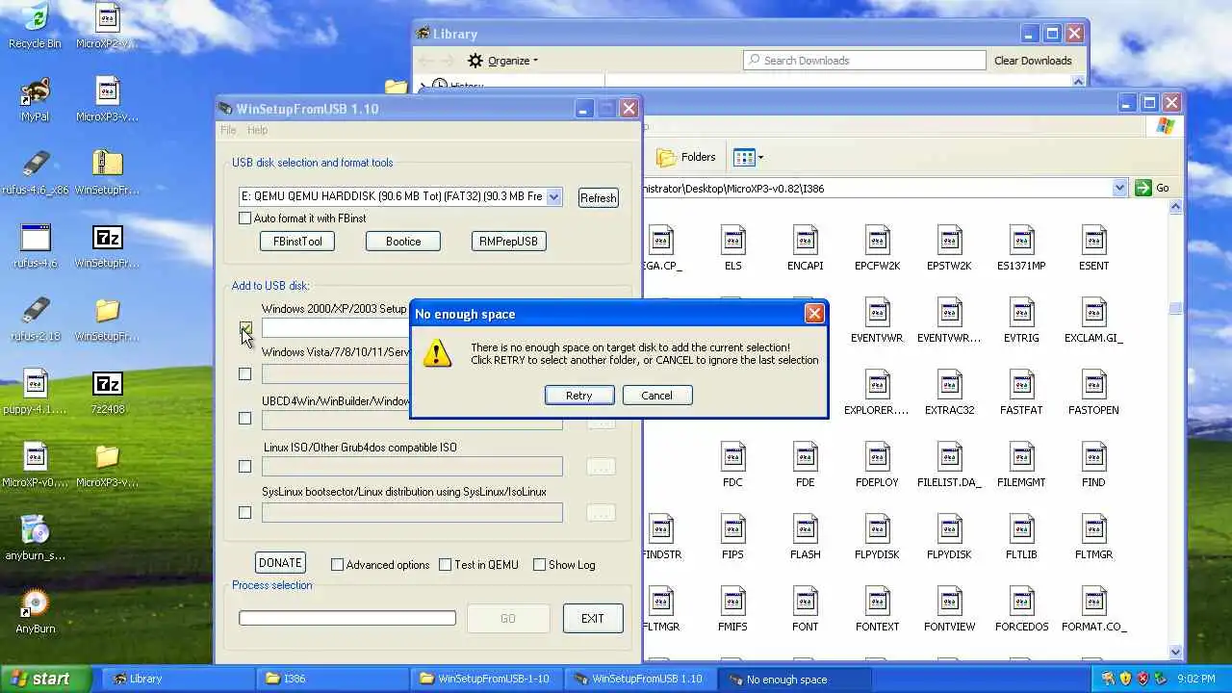This screenshot has height=693, width=1232.
Task: Click the Refresh button
Action: tap(598, 197)
